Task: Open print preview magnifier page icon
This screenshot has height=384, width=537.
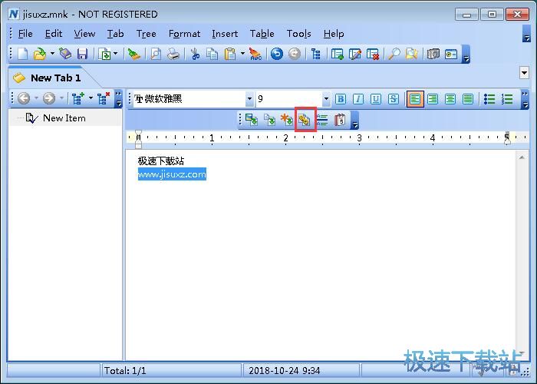Action: pos(156,54)
